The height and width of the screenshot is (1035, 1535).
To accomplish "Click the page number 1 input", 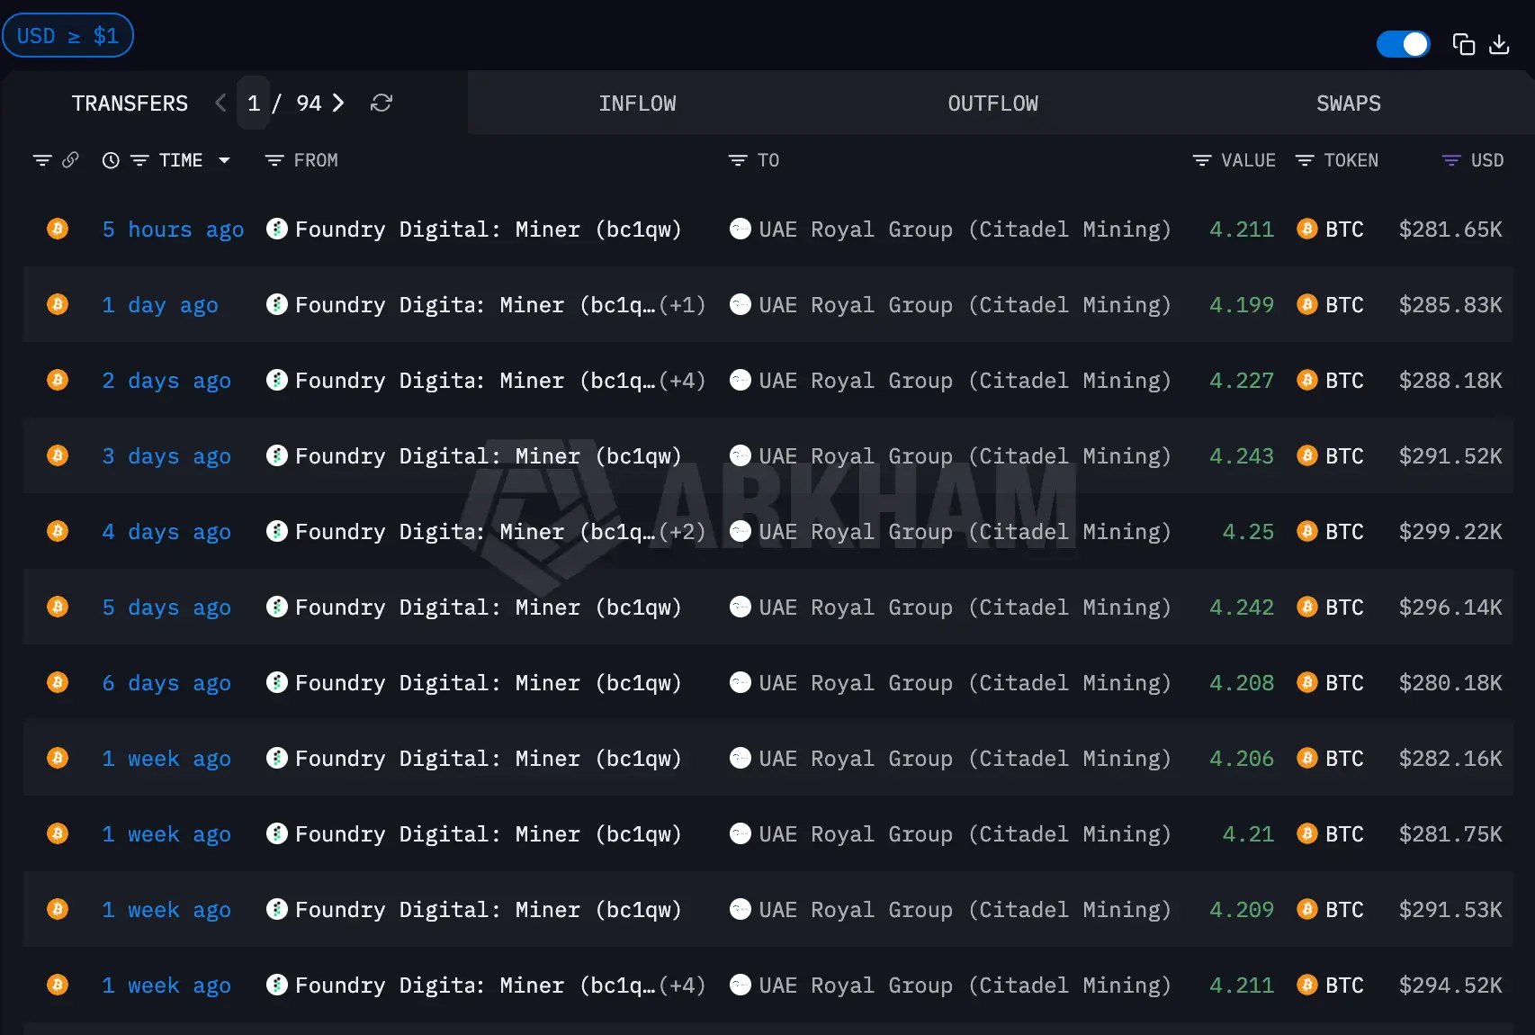I will coord(254,103).
